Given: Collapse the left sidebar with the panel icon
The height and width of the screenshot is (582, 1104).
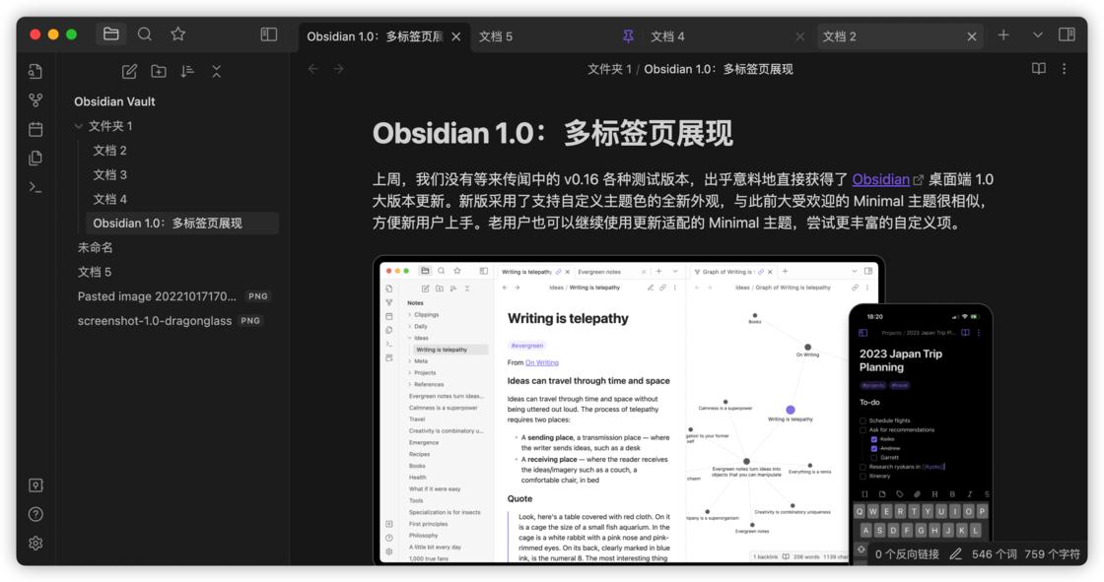Looking at the screenshot, I should 269,33.
